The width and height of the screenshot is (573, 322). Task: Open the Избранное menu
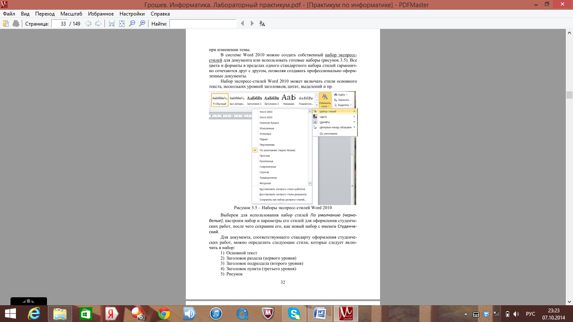[102, 14]
